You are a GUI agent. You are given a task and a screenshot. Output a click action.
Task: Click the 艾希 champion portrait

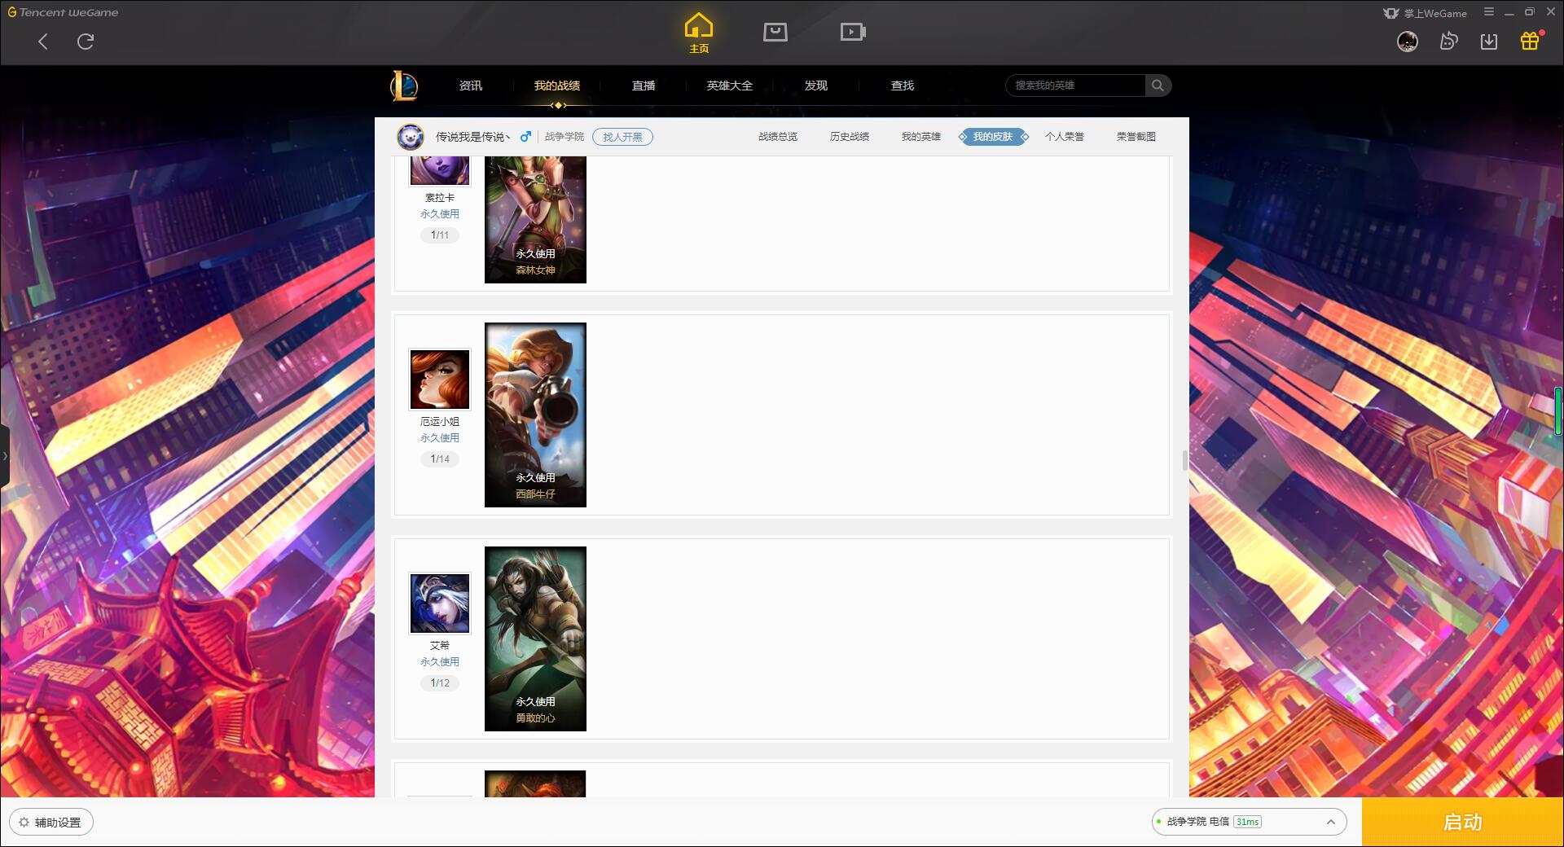440,603
